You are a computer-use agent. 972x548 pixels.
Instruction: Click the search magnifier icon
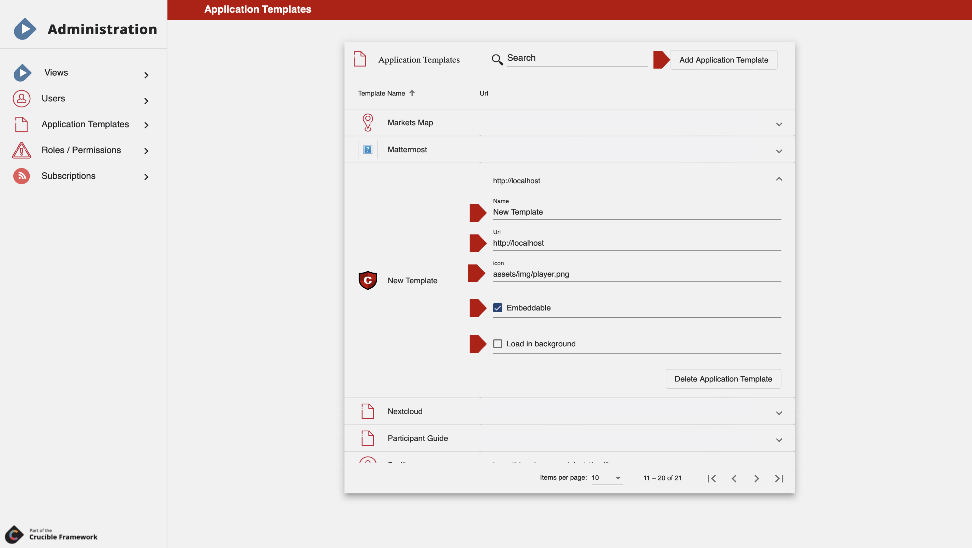(x=497, y=59)
